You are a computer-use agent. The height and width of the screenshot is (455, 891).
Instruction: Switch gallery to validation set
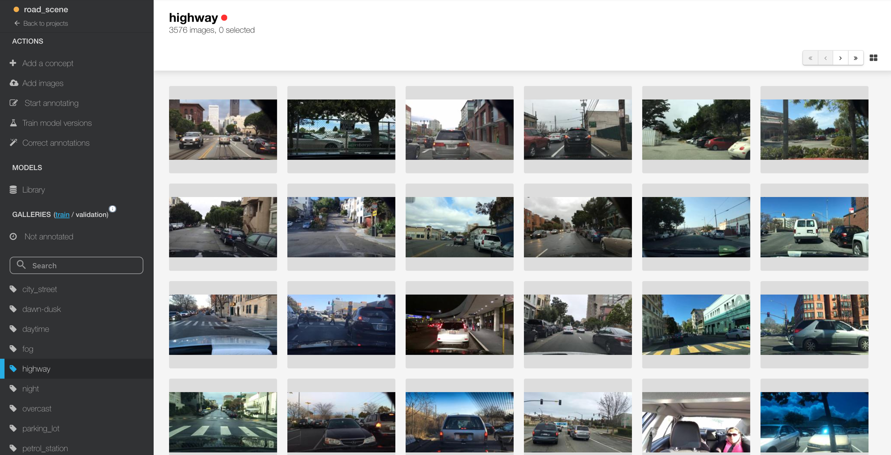(91, 215)
